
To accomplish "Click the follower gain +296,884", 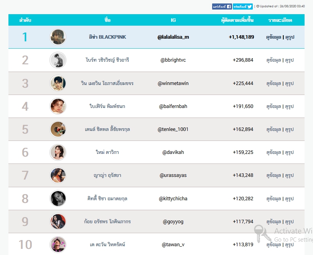I will click(243, 60).
